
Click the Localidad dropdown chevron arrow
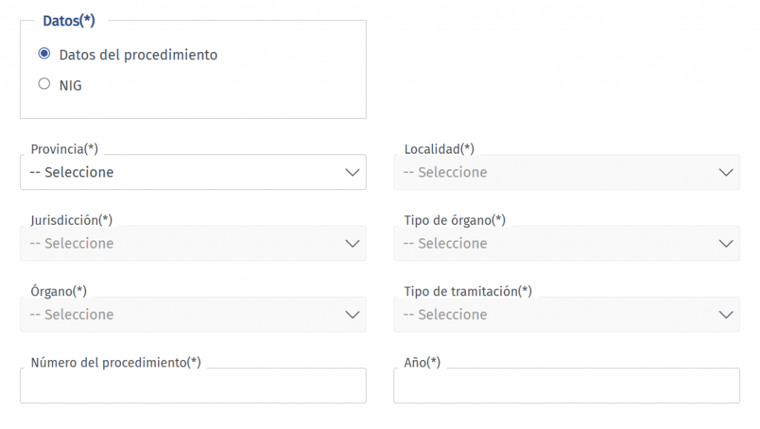click(x=726, y=172)
